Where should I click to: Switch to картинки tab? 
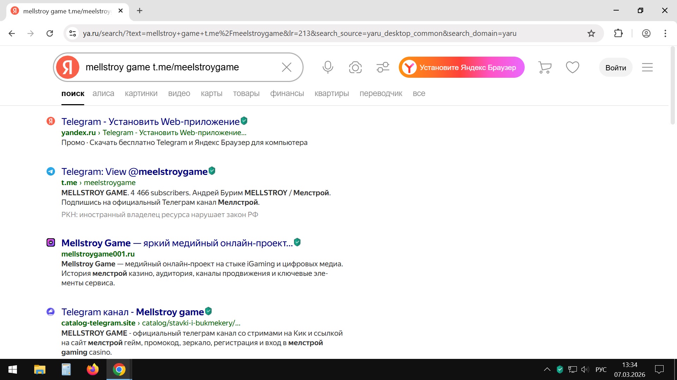pyautogui.click(x=141, y=94)
